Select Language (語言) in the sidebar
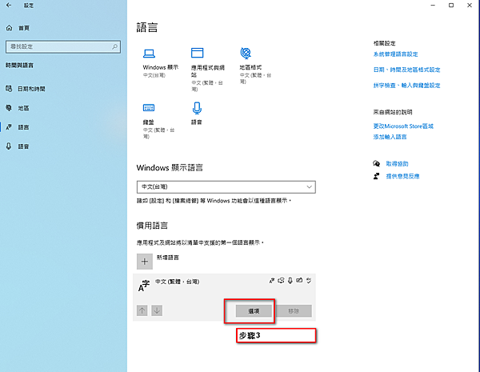Image resolution: width=480 pixels, height=372 pixels. pyautogui.click(x=18, y=127)
